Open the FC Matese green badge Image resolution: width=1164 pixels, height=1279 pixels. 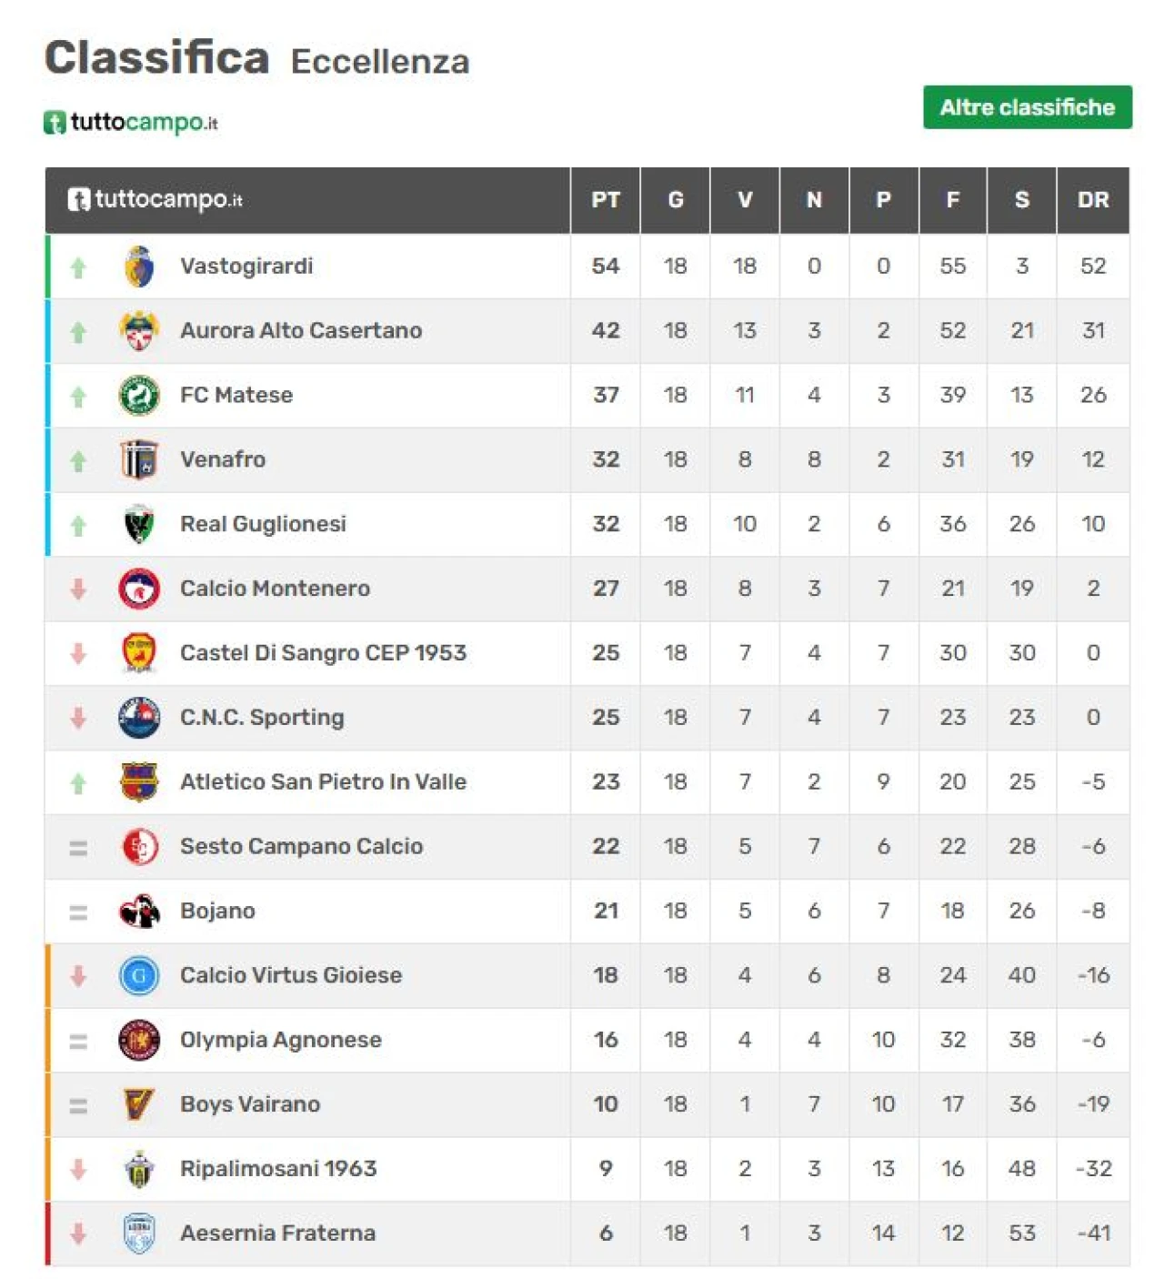[139, 396]
